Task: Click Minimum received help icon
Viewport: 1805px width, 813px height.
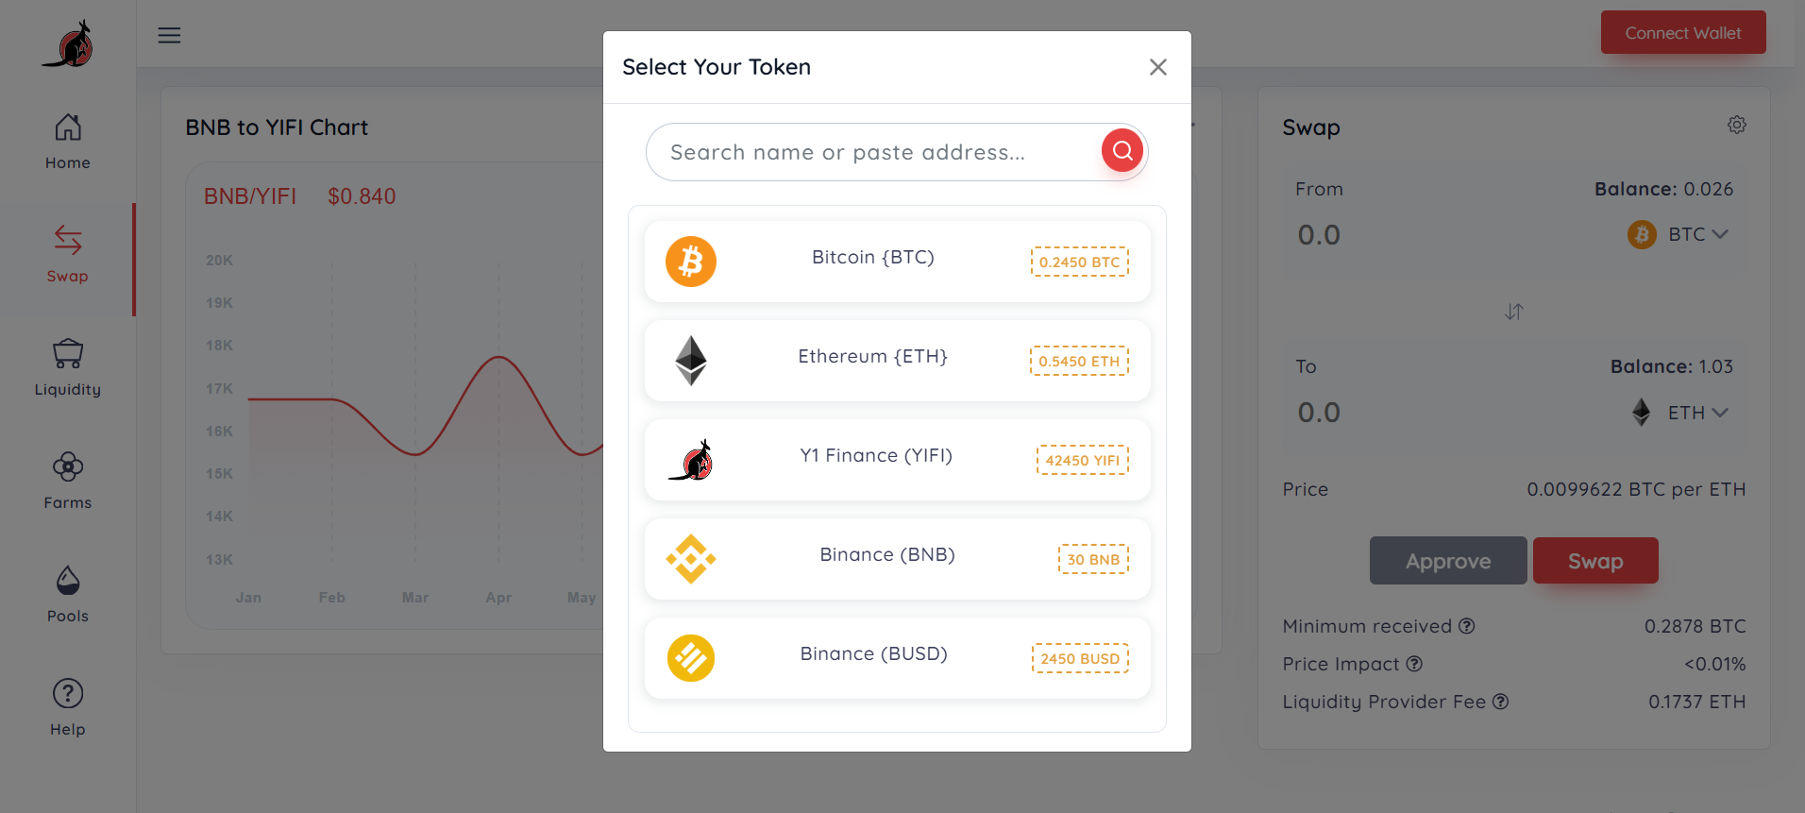Action: click(1466, 626)
